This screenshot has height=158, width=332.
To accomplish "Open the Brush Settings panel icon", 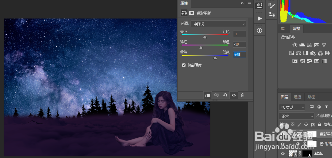I will click(x=272, y=14).
